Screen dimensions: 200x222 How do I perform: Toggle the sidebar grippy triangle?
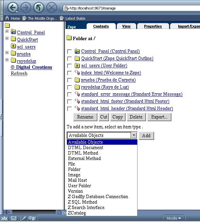click(2, 117)
